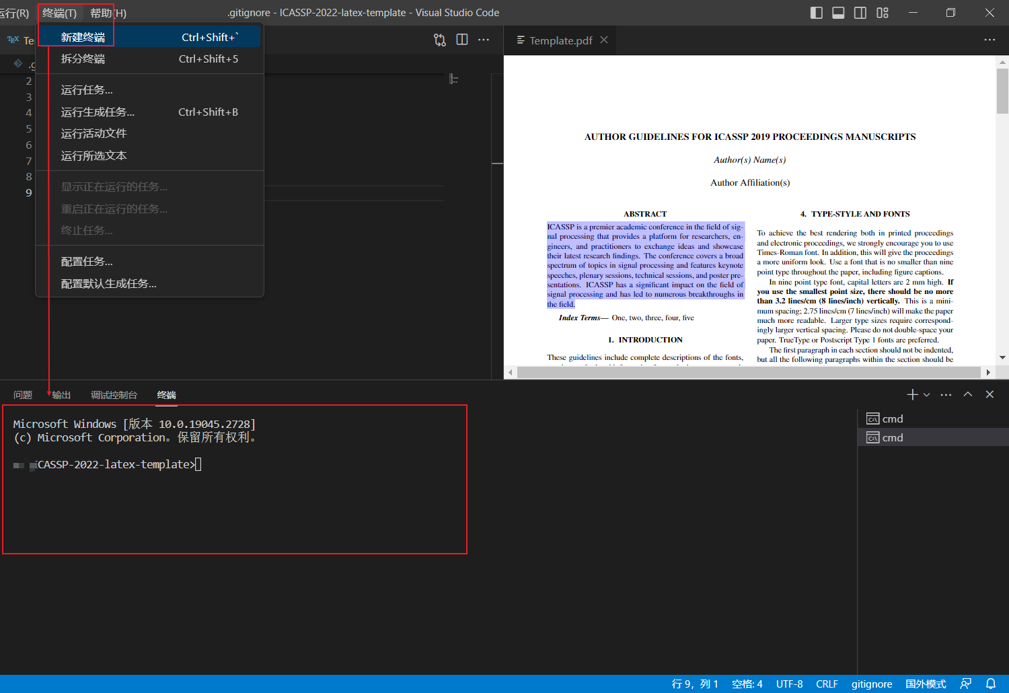Click 'Index Terms' line in the PDF
Screen dimensions: 1009x693
(626, 318)
